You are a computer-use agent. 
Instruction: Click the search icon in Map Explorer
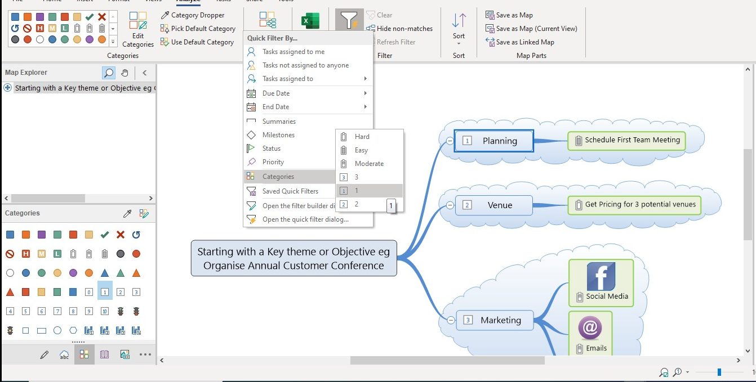click(x=109, y=73)
